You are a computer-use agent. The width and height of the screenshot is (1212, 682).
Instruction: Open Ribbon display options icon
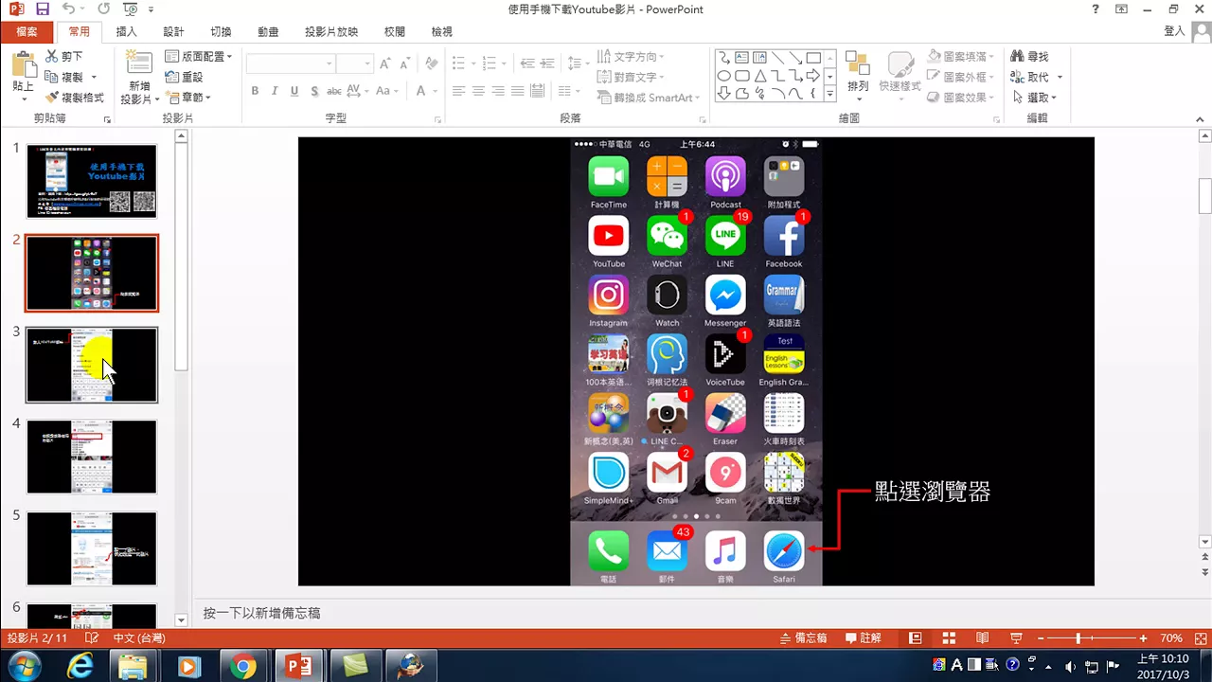tap(1122, 9)
